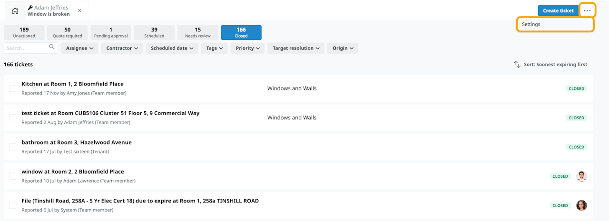This screenshot has width=609, height=221.
Task: Switch to the Unactioned tickets tab
Action: coord(24,32)
